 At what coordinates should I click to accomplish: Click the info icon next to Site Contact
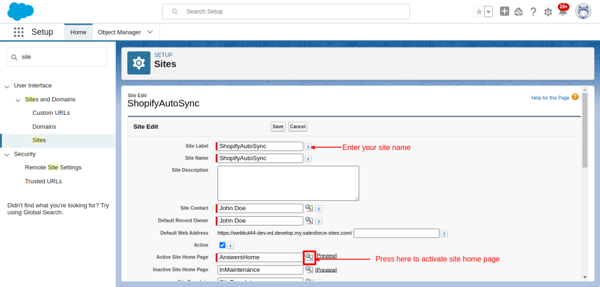pos(319,209)
